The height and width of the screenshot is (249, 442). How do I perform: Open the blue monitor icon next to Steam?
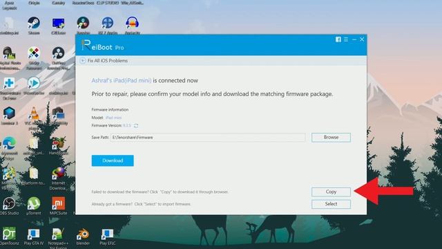pos(58,23)
